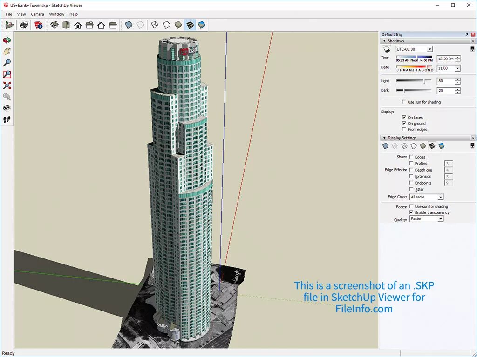Open the Window menu
Screen dimensions: 477x357
pyautogui.click(x=56, y=14)
